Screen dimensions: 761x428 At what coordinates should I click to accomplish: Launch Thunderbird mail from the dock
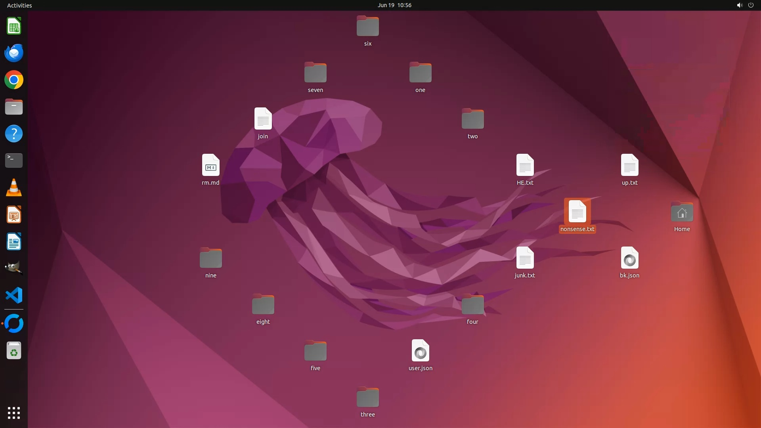click(x=14, y=53)
